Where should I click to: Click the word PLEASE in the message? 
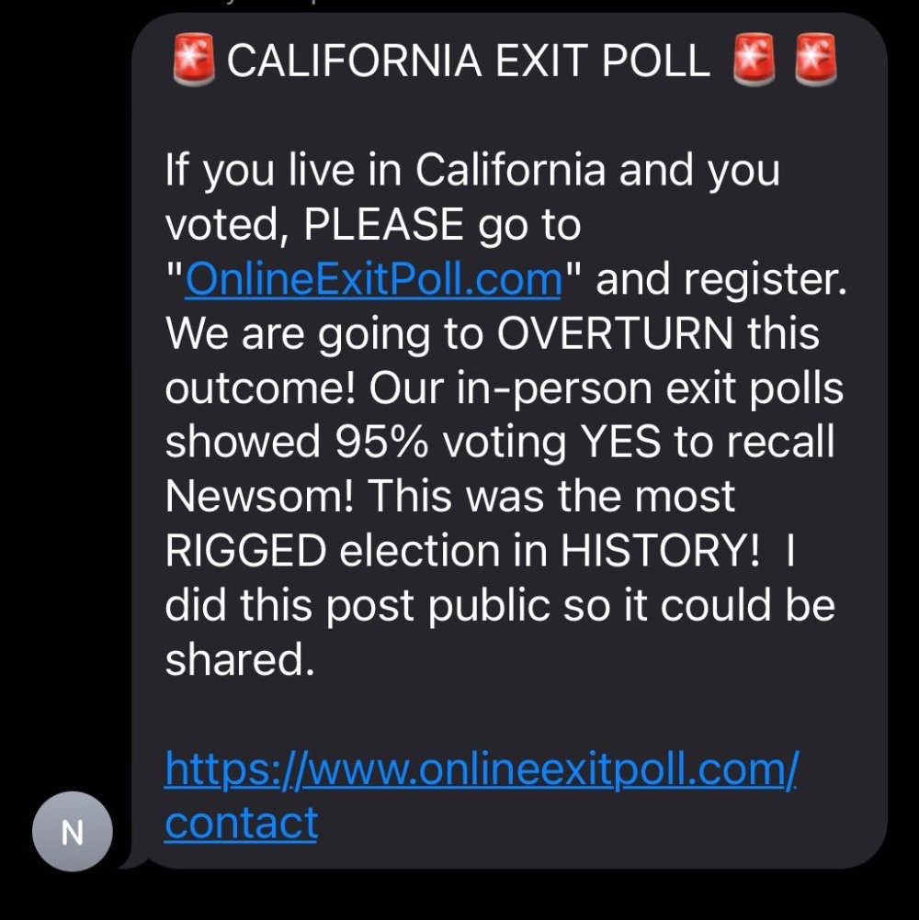click(383, 224)
